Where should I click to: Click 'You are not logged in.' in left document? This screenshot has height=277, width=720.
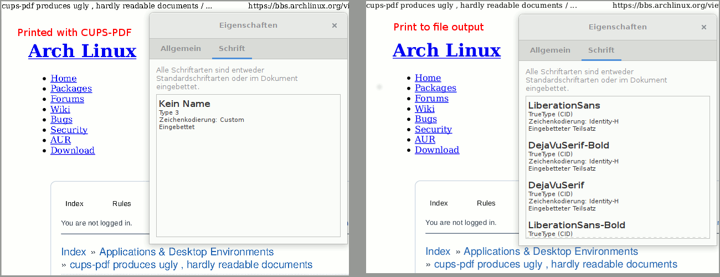[x=96, y=223]
